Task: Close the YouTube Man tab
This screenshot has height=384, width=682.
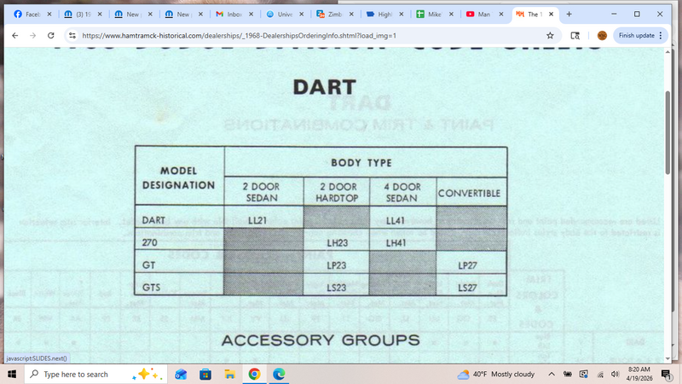Action: [501, 15]
